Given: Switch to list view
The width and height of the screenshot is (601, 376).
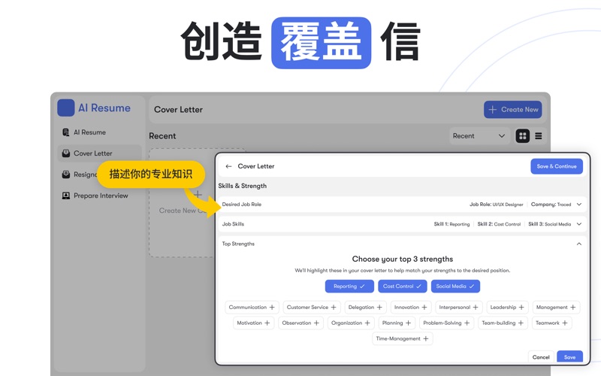Looking at the screenshot, I should (539, 136).
